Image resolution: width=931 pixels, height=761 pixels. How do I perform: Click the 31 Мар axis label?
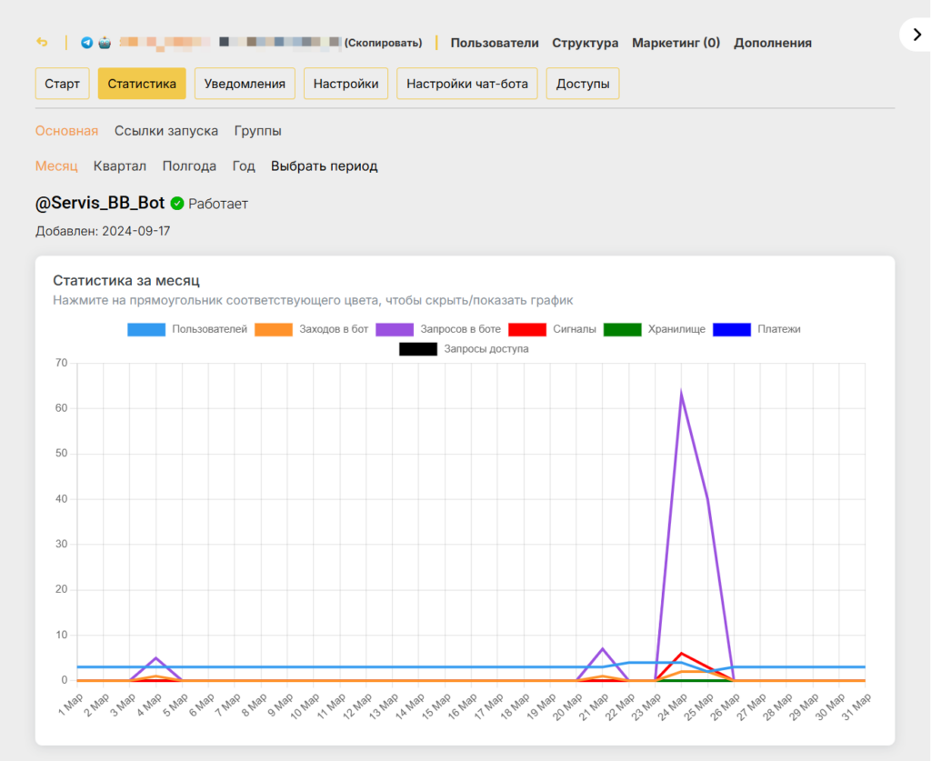coord(856,706)
